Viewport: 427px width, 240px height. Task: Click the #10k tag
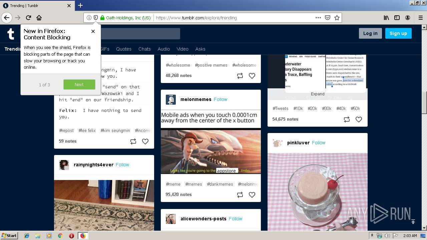(x=298, y=109)
